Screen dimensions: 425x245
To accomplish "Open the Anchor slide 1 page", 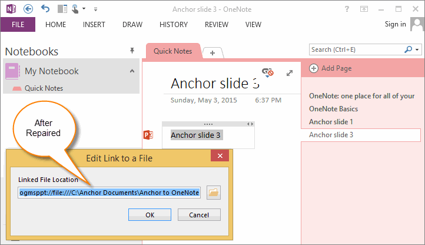I will pyautogui.click(x=331, y=122).
